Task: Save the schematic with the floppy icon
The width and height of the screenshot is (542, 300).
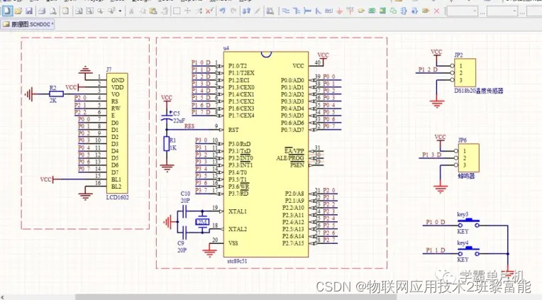Action: 29,11
